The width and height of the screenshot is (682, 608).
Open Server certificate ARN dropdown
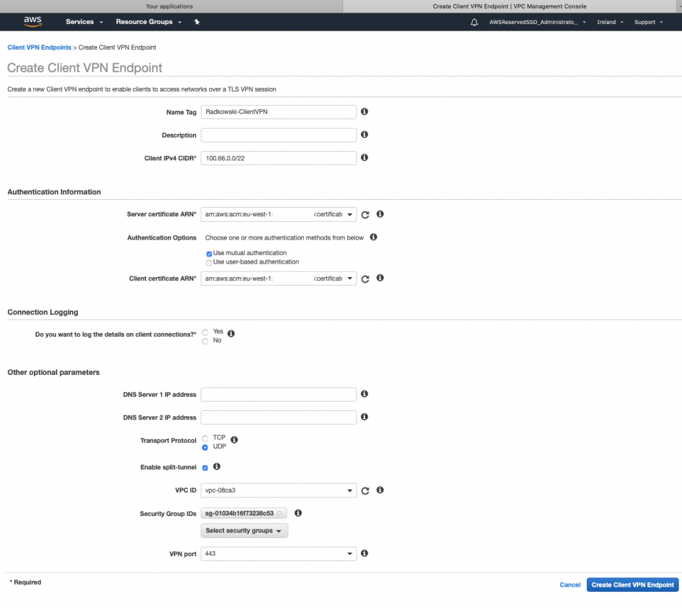click(x=279, y=214)
